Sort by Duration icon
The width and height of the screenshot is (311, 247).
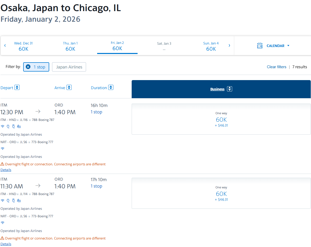(x=111, y=87)
